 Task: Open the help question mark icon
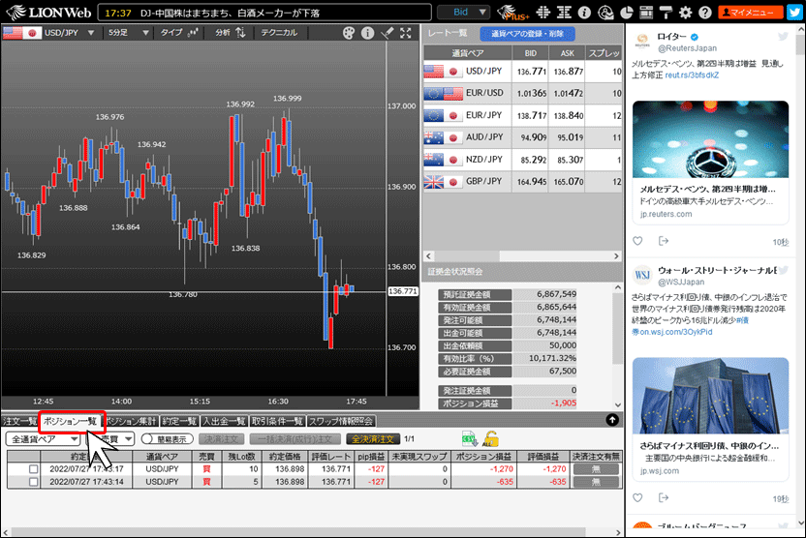(x=704, y=13)
